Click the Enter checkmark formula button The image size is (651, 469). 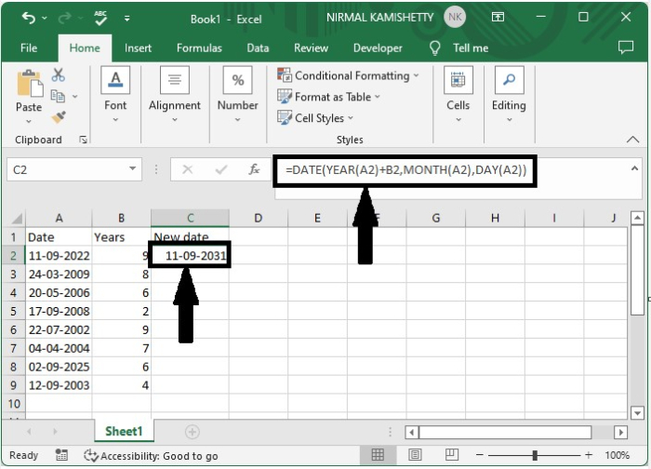tap(221, 169)
